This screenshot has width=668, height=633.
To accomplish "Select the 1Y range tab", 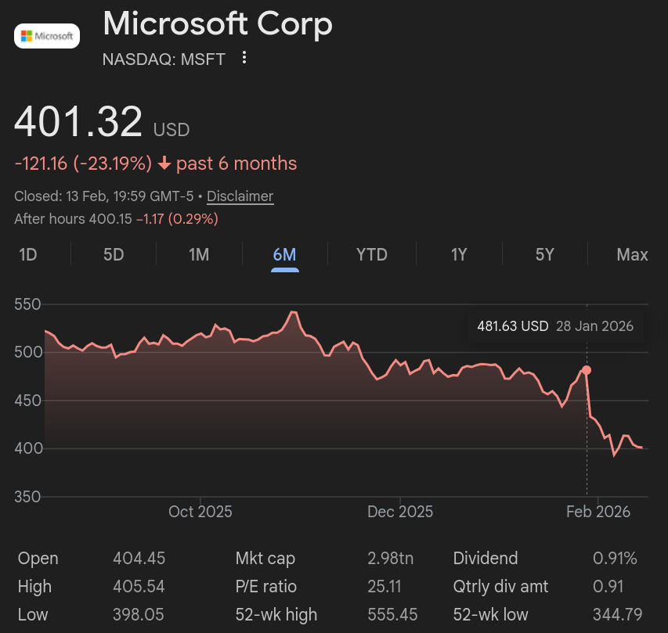I will (x=459, y=254).
